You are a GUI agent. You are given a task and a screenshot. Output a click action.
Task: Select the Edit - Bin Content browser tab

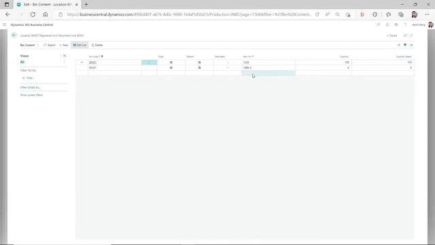click(48, 5)
